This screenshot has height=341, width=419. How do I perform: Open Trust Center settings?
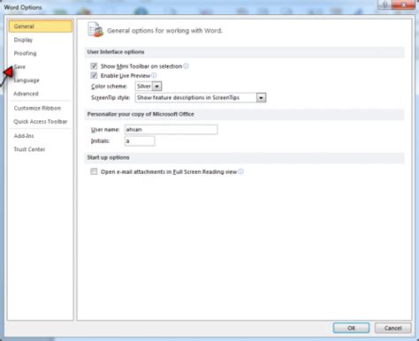[x=29, y=149]
